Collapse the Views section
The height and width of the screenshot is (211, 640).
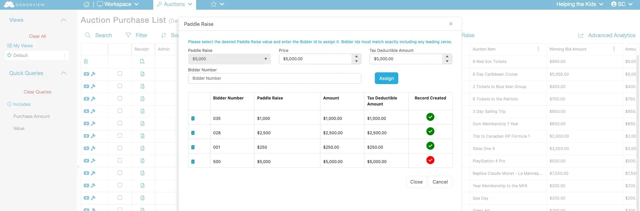[64, 20]
